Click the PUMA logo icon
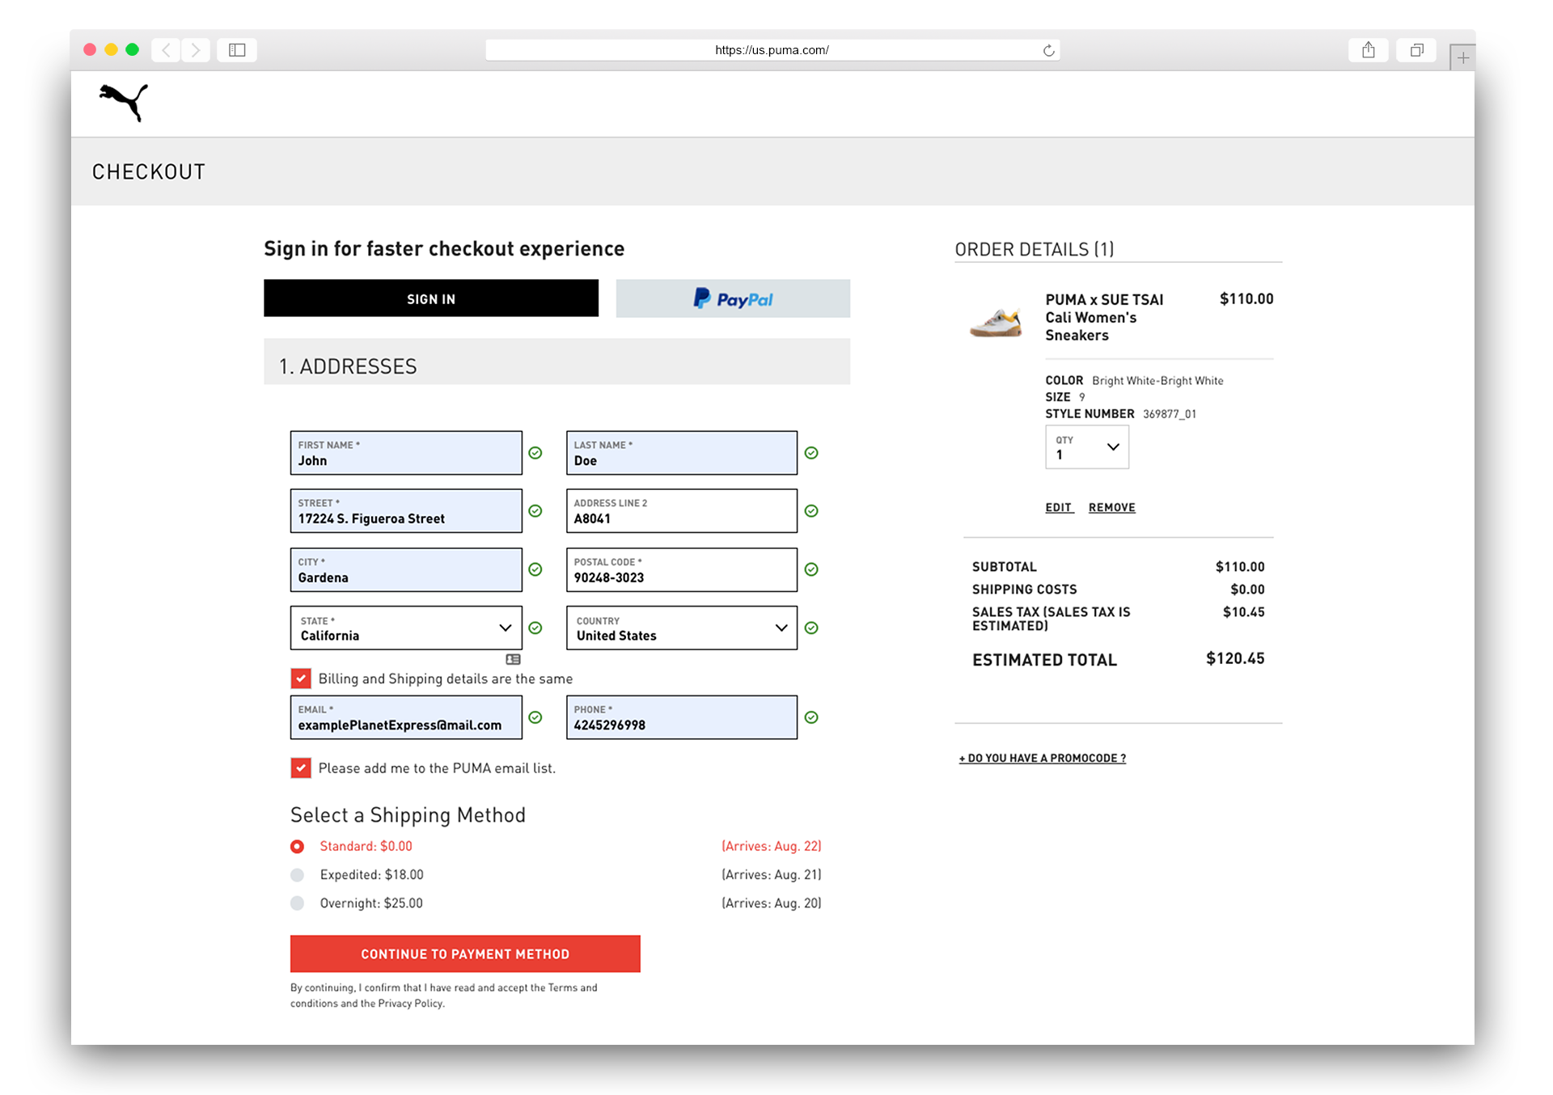Image resolution: width=1553 pixels, height=1095 pixels. click(x=124, y=102)
